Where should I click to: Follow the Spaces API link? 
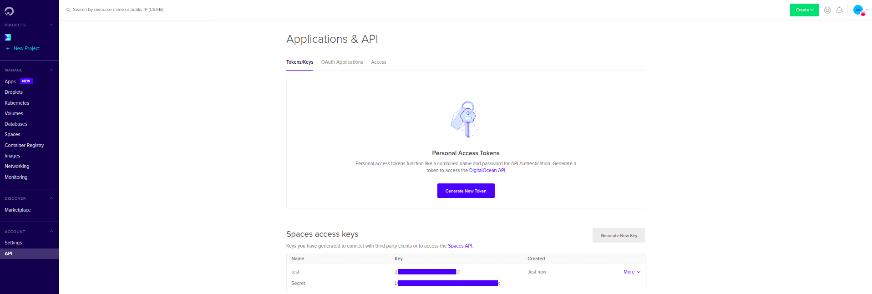[x=460, y=246]
